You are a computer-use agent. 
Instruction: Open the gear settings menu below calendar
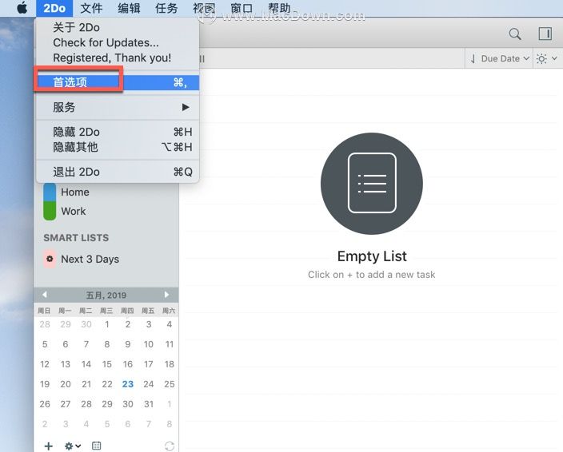pyautogui.click(x=72, y=446)
